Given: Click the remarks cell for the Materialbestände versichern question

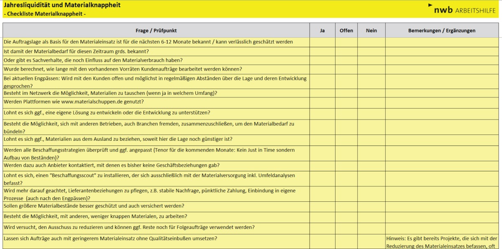Looking at the screenshot, I should tap(442, 206).
